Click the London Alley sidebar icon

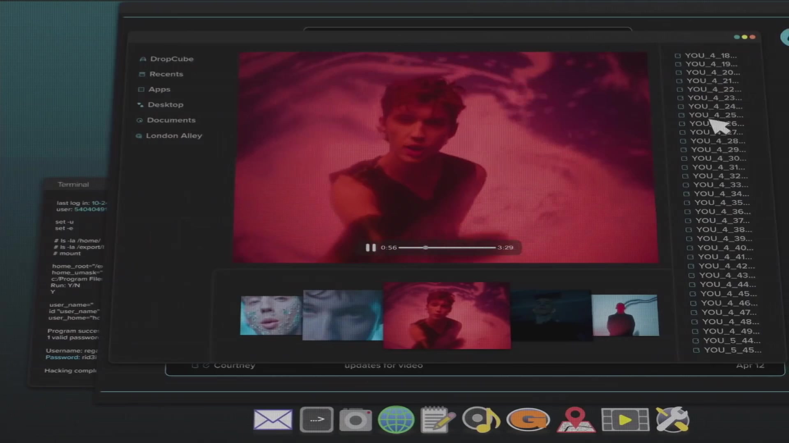(138, 136)
